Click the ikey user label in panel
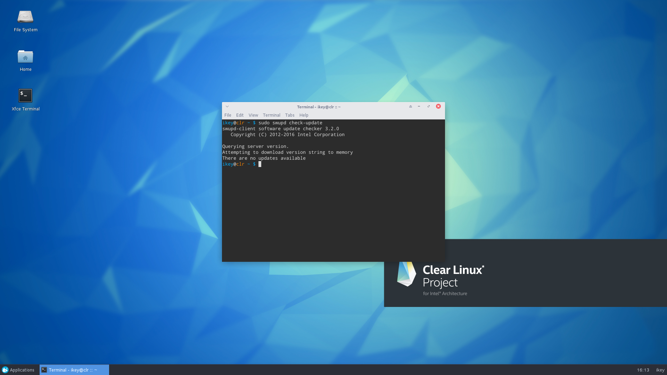Image resolution: width=667 pixels, height=375 pixels. (x=660, y=370)
